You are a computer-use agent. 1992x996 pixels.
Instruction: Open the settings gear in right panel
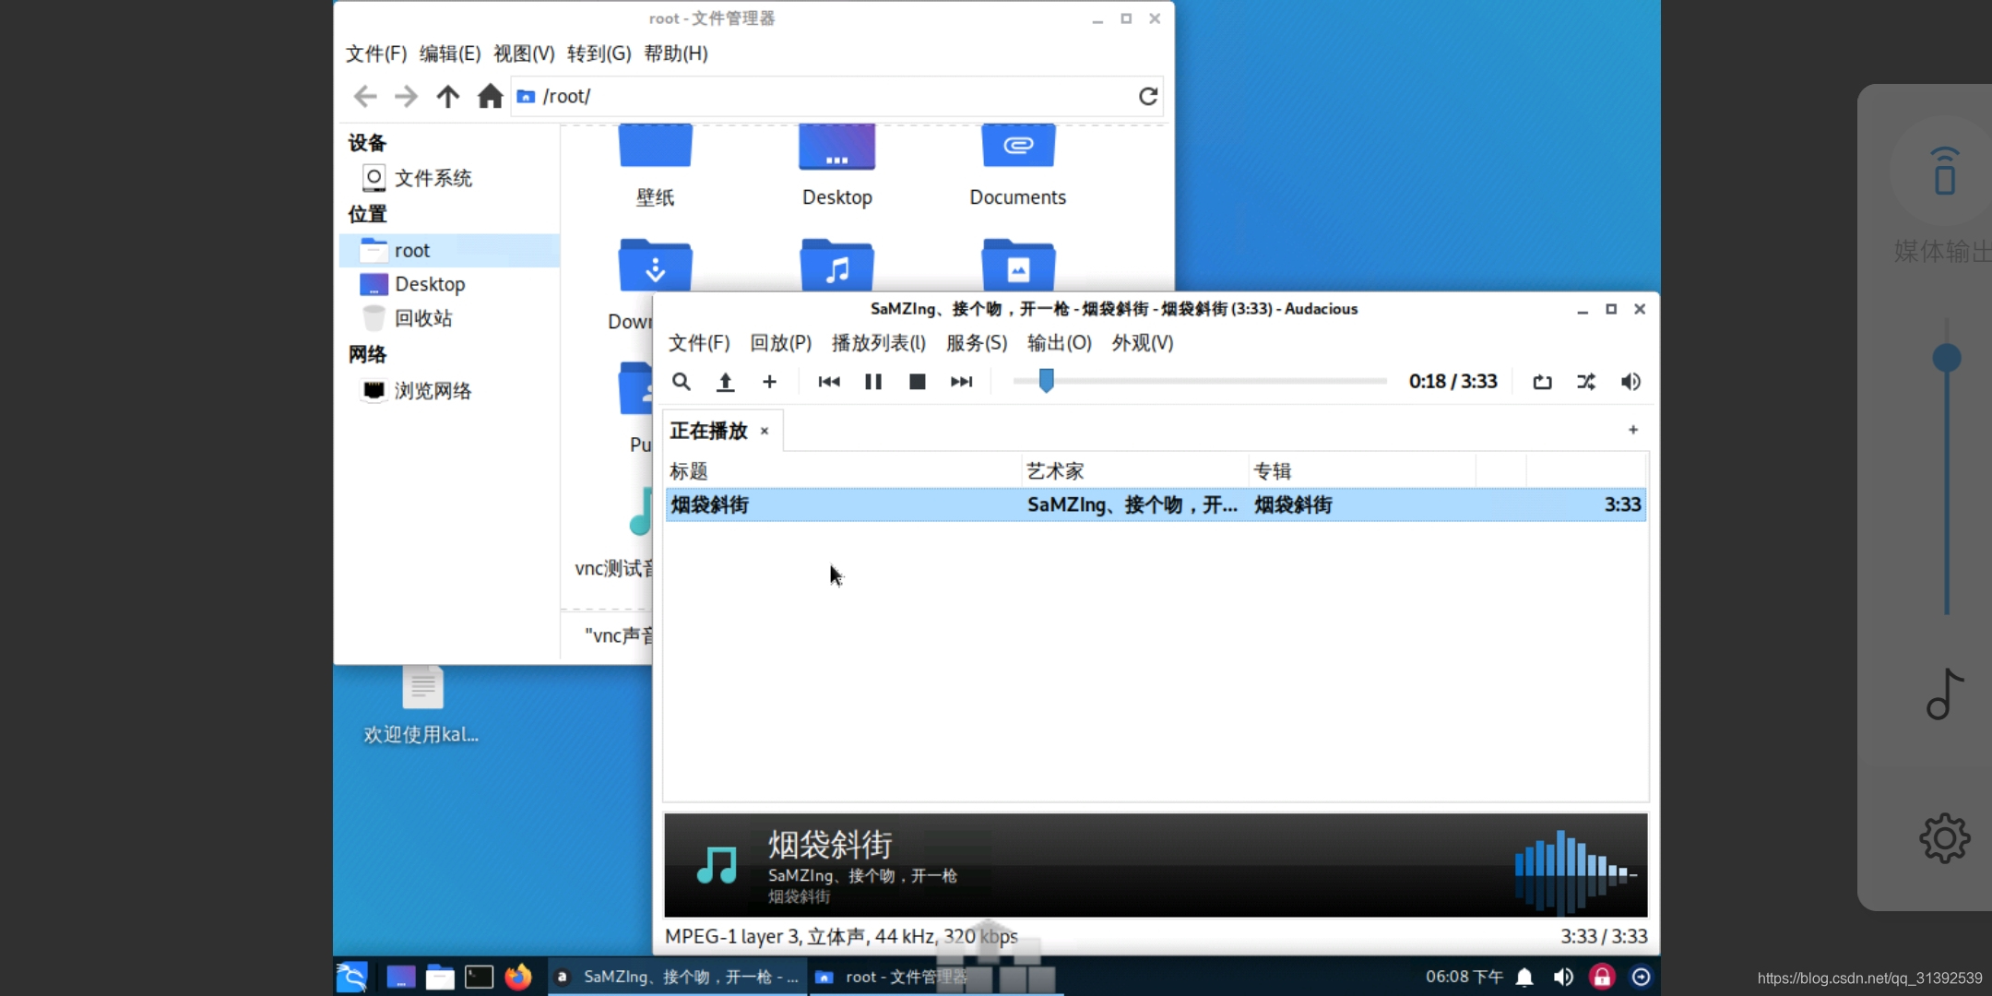tap(1945, 838)
